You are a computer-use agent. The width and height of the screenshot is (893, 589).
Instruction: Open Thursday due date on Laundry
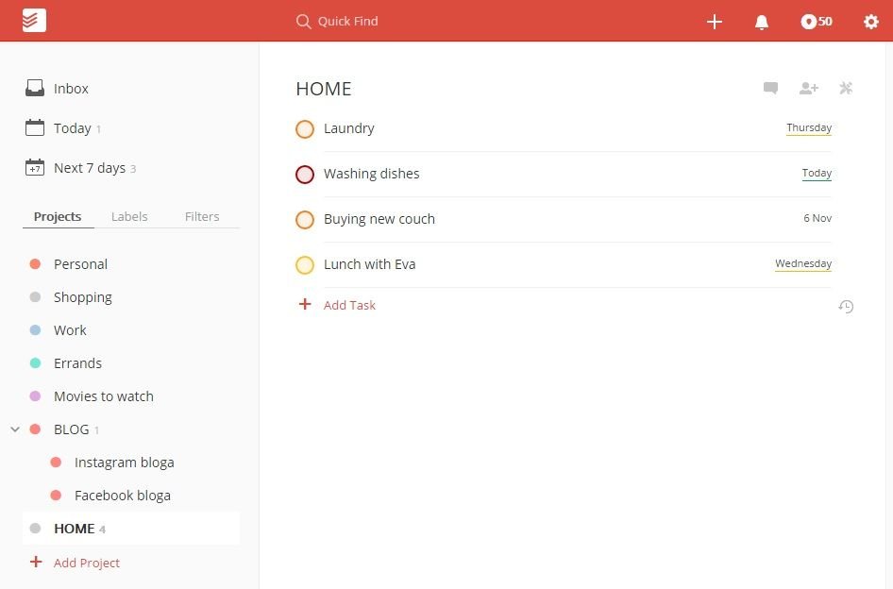(808, 128)
